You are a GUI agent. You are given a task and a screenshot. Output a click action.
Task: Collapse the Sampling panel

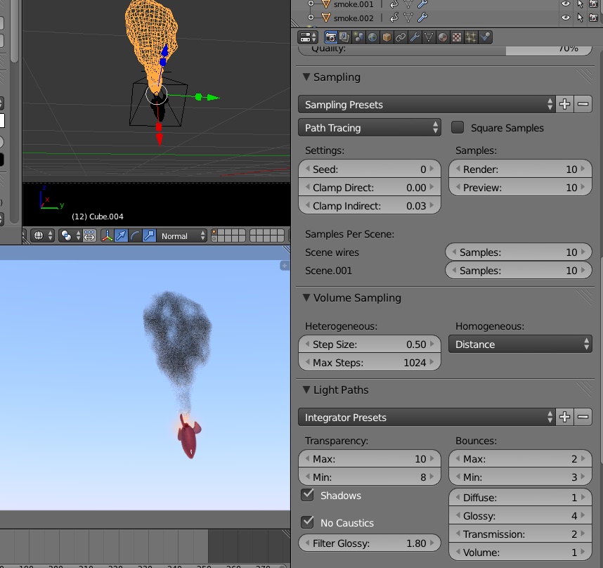[306, 77]
